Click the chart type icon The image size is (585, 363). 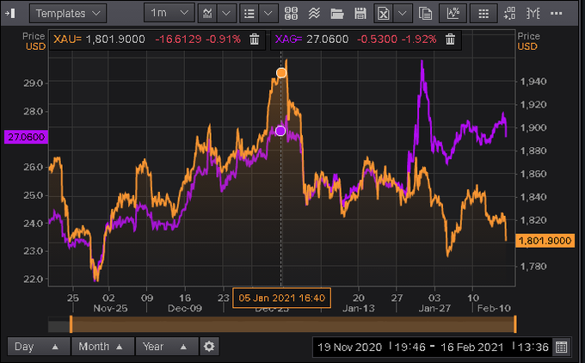207,14
